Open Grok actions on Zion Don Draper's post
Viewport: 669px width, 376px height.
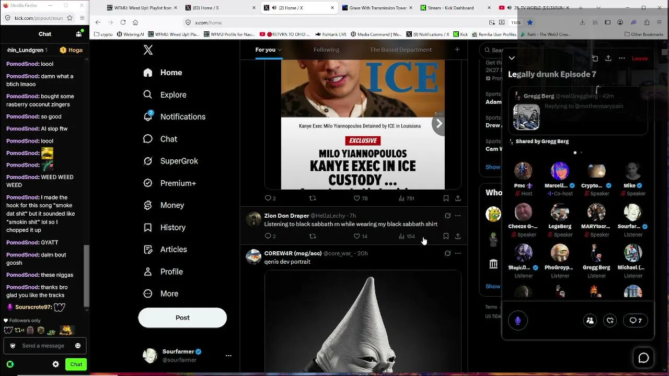447,216
